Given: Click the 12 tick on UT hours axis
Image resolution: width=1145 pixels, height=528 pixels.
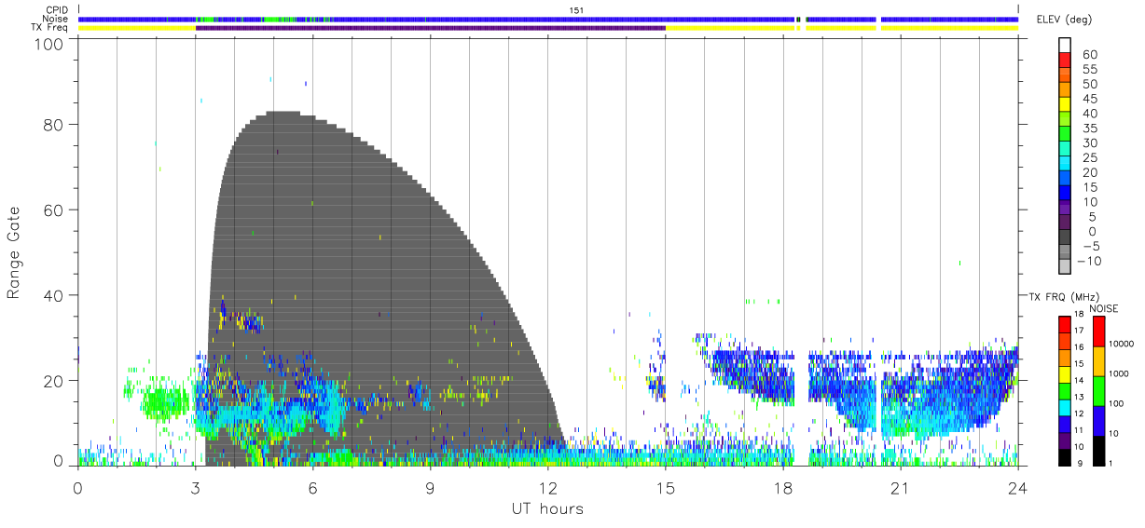Looking at the screenshot, I should point(547,486).
